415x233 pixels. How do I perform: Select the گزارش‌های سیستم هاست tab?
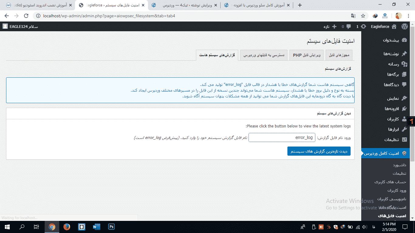click(217, 55)
